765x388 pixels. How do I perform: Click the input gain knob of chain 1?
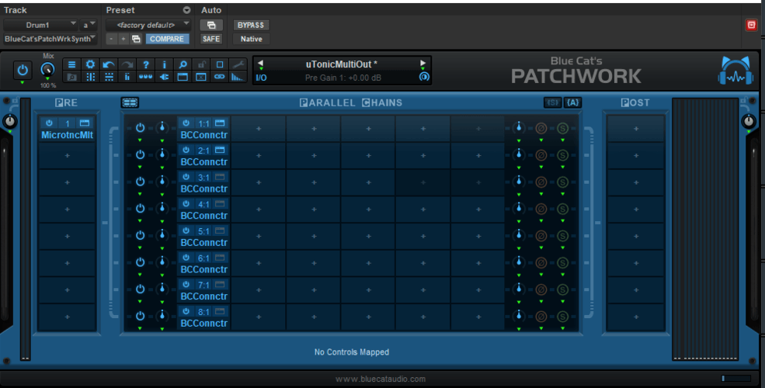(x=162, y=128)
